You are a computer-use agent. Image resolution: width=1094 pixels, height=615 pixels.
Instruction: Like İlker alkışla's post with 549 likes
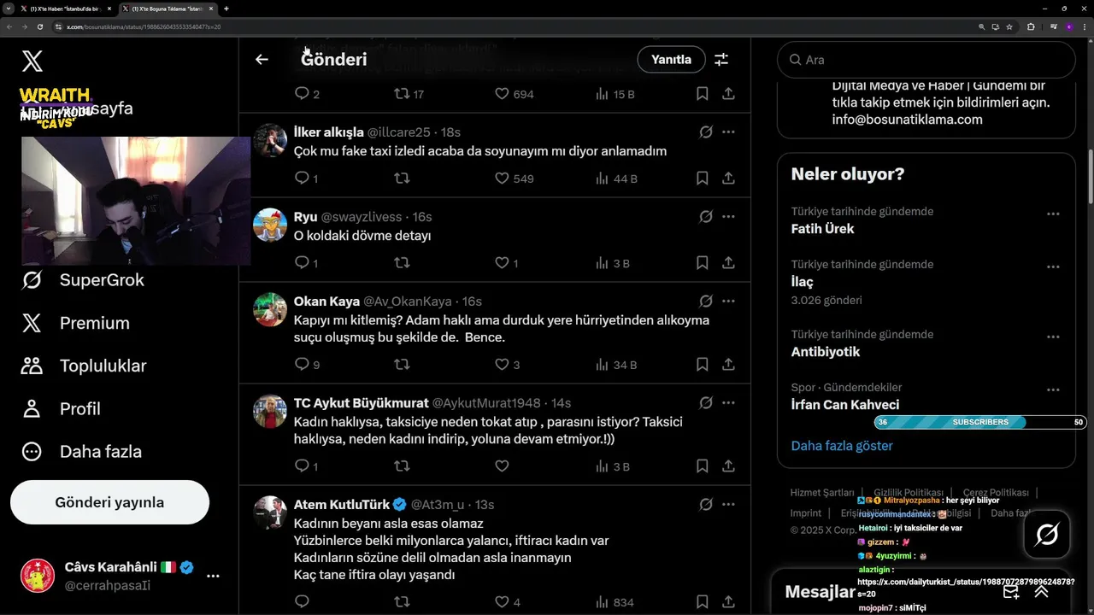pyautogui.click(x=502, y=179)
